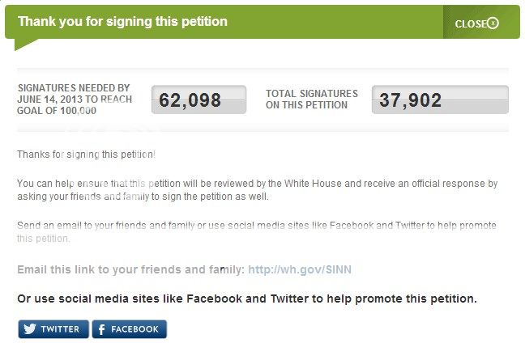Screen dimensions: 525x343
Task: Click the words 'GOAL OF 100,000'
Action: click(57, 111)
